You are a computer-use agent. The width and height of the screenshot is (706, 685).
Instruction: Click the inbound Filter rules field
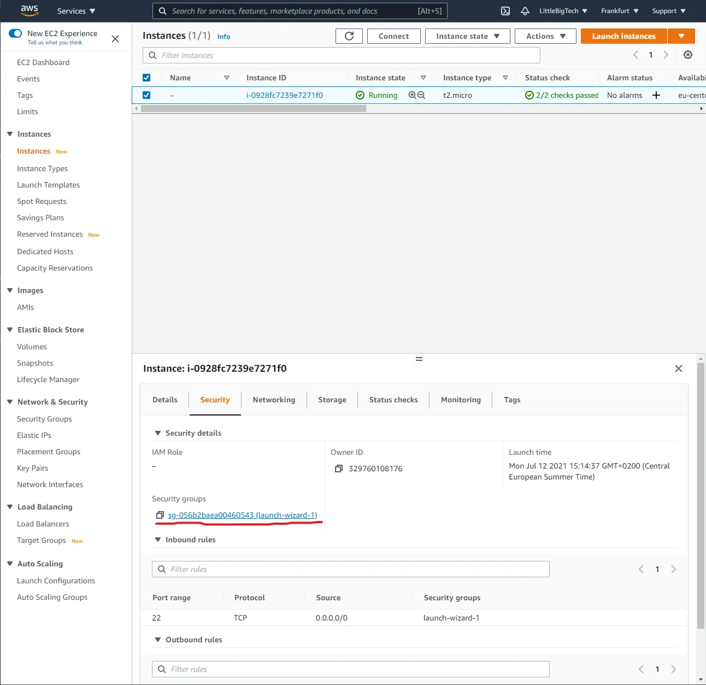point(350,569)
